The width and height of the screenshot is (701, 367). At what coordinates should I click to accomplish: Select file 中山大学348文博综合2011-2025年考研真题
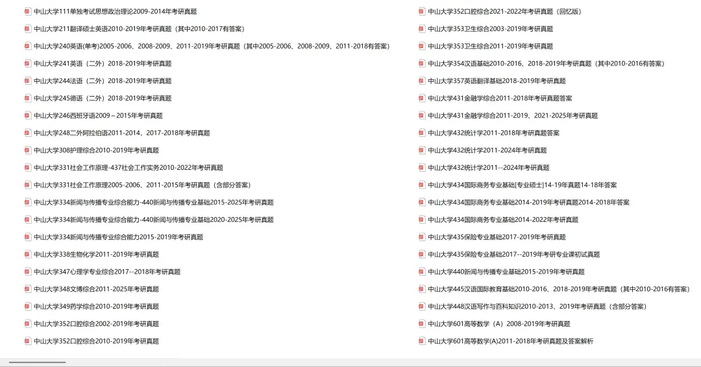pyautogui.click(x=96, y=289)
